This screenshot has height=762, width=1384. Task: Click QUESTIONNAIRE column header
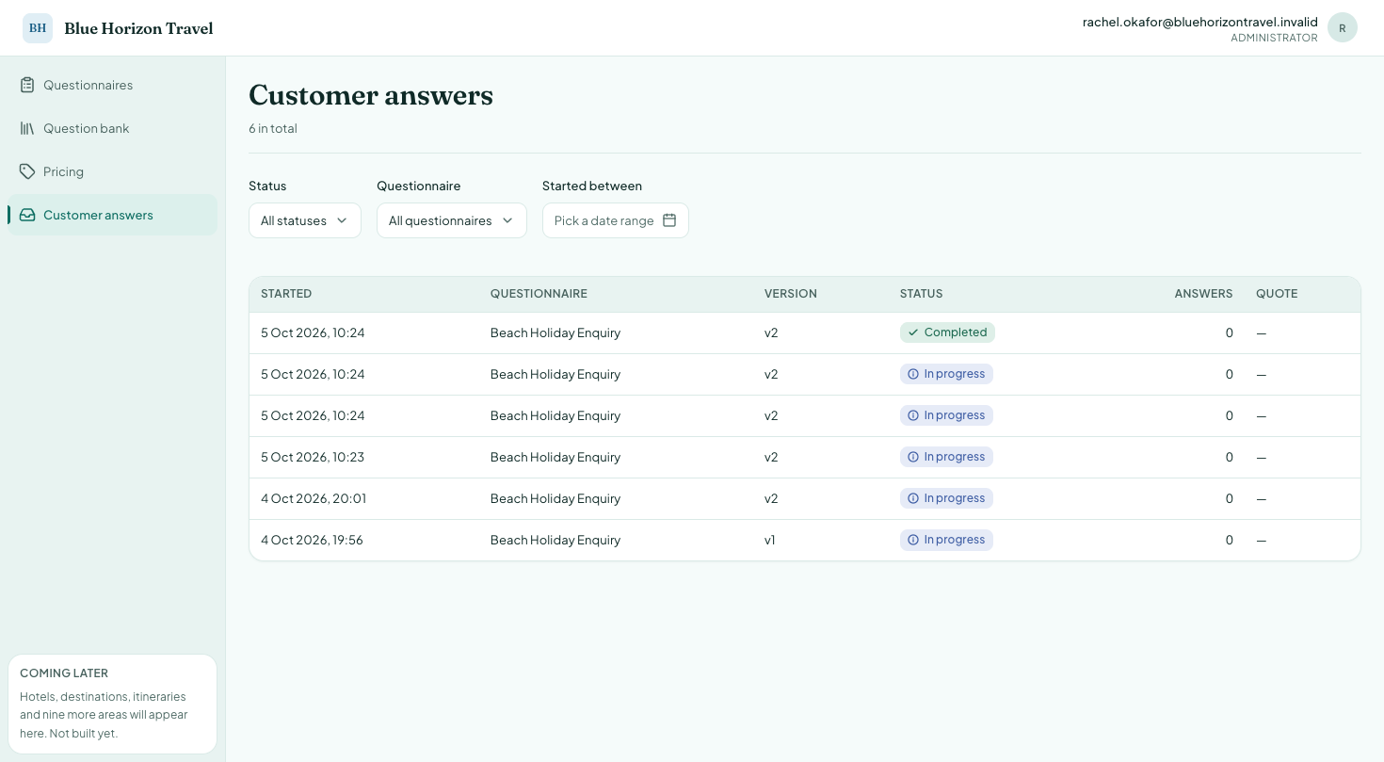tap(539, 294)
